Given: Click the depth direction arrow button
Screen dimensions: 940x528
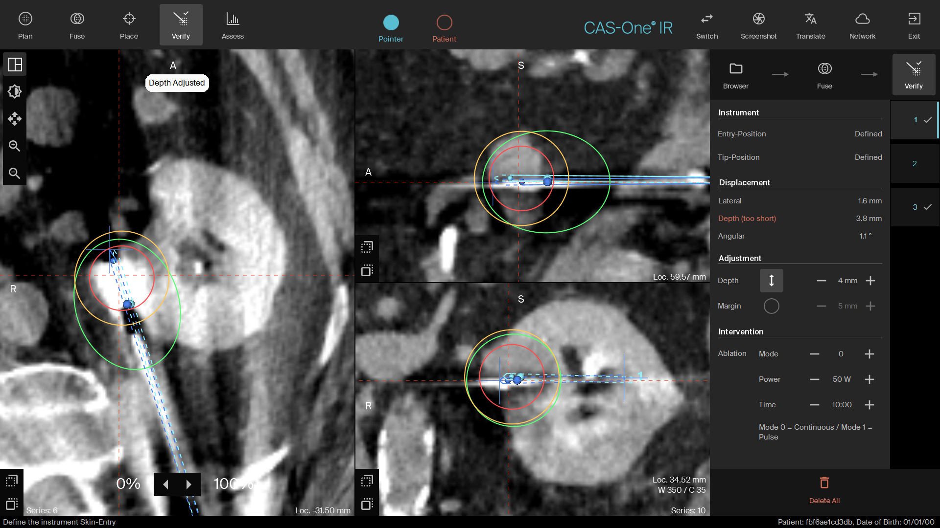Looking at the screenshot, I should coord(771,281).
